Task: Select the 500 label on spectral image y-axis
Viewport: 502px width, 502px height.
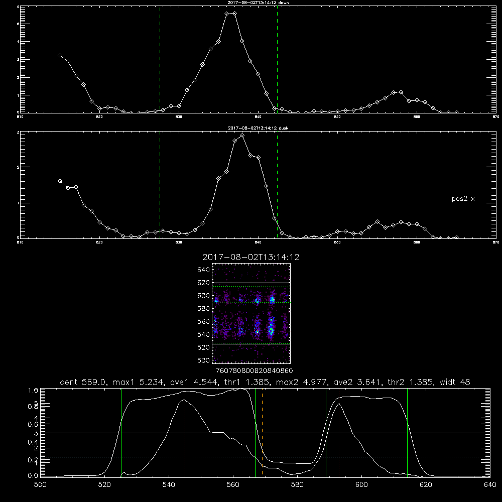Action: coord(203,360)
